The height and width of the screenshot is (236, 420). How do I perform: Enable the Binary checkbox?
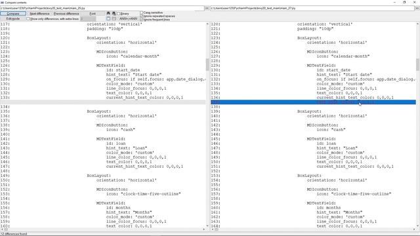pos(119,14)
